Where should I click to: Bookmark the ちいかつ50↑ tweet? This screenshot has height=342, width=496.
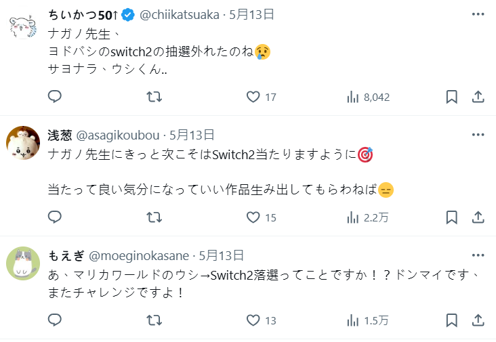click(451, 97)
